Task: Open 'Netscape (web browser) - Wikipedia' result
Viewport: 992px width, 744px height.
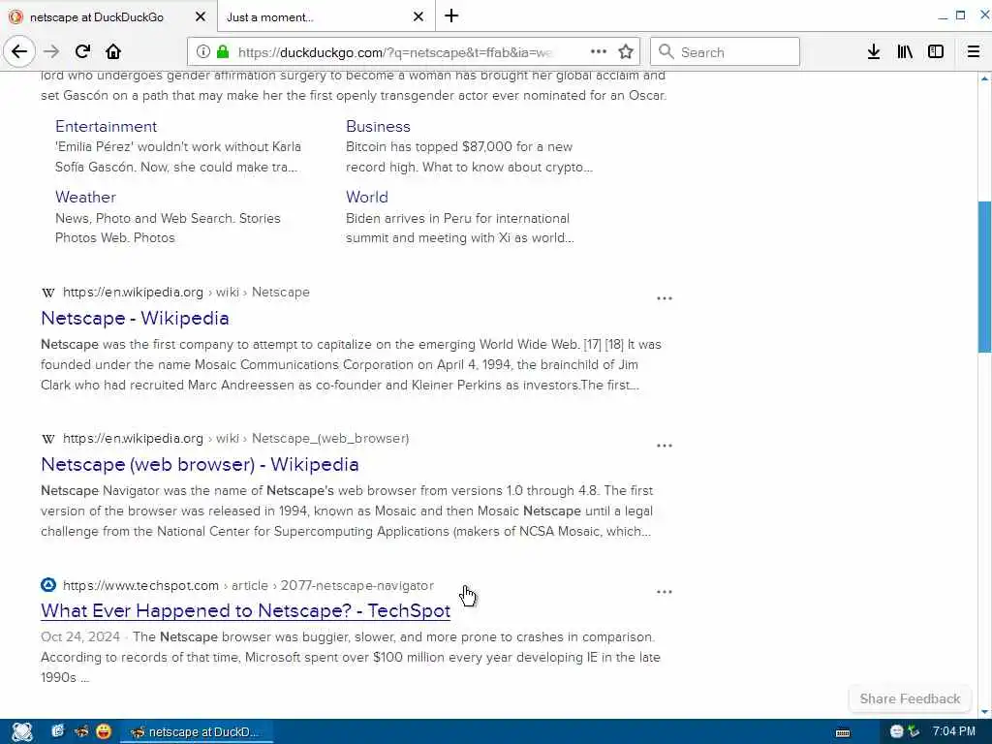Action: [x=200, y=464]
